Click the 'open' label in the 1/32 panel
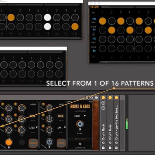Viewport: 155px width, 155px height. pyautogui.click(x=33, y=104)
